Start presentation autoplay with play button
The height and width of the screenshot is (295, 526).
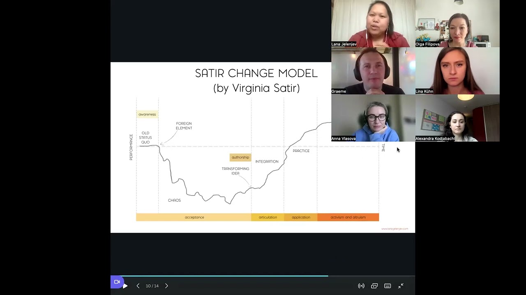click(x=125, y=286)
